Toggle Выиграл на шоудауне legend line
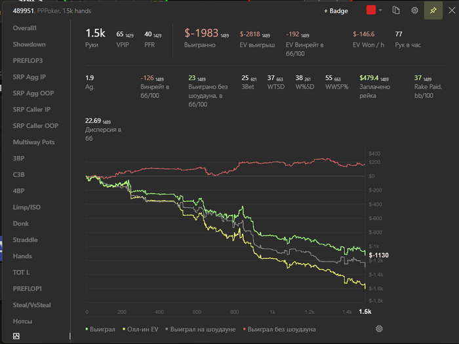The image size is (459, 344). [x=200, y=329]
